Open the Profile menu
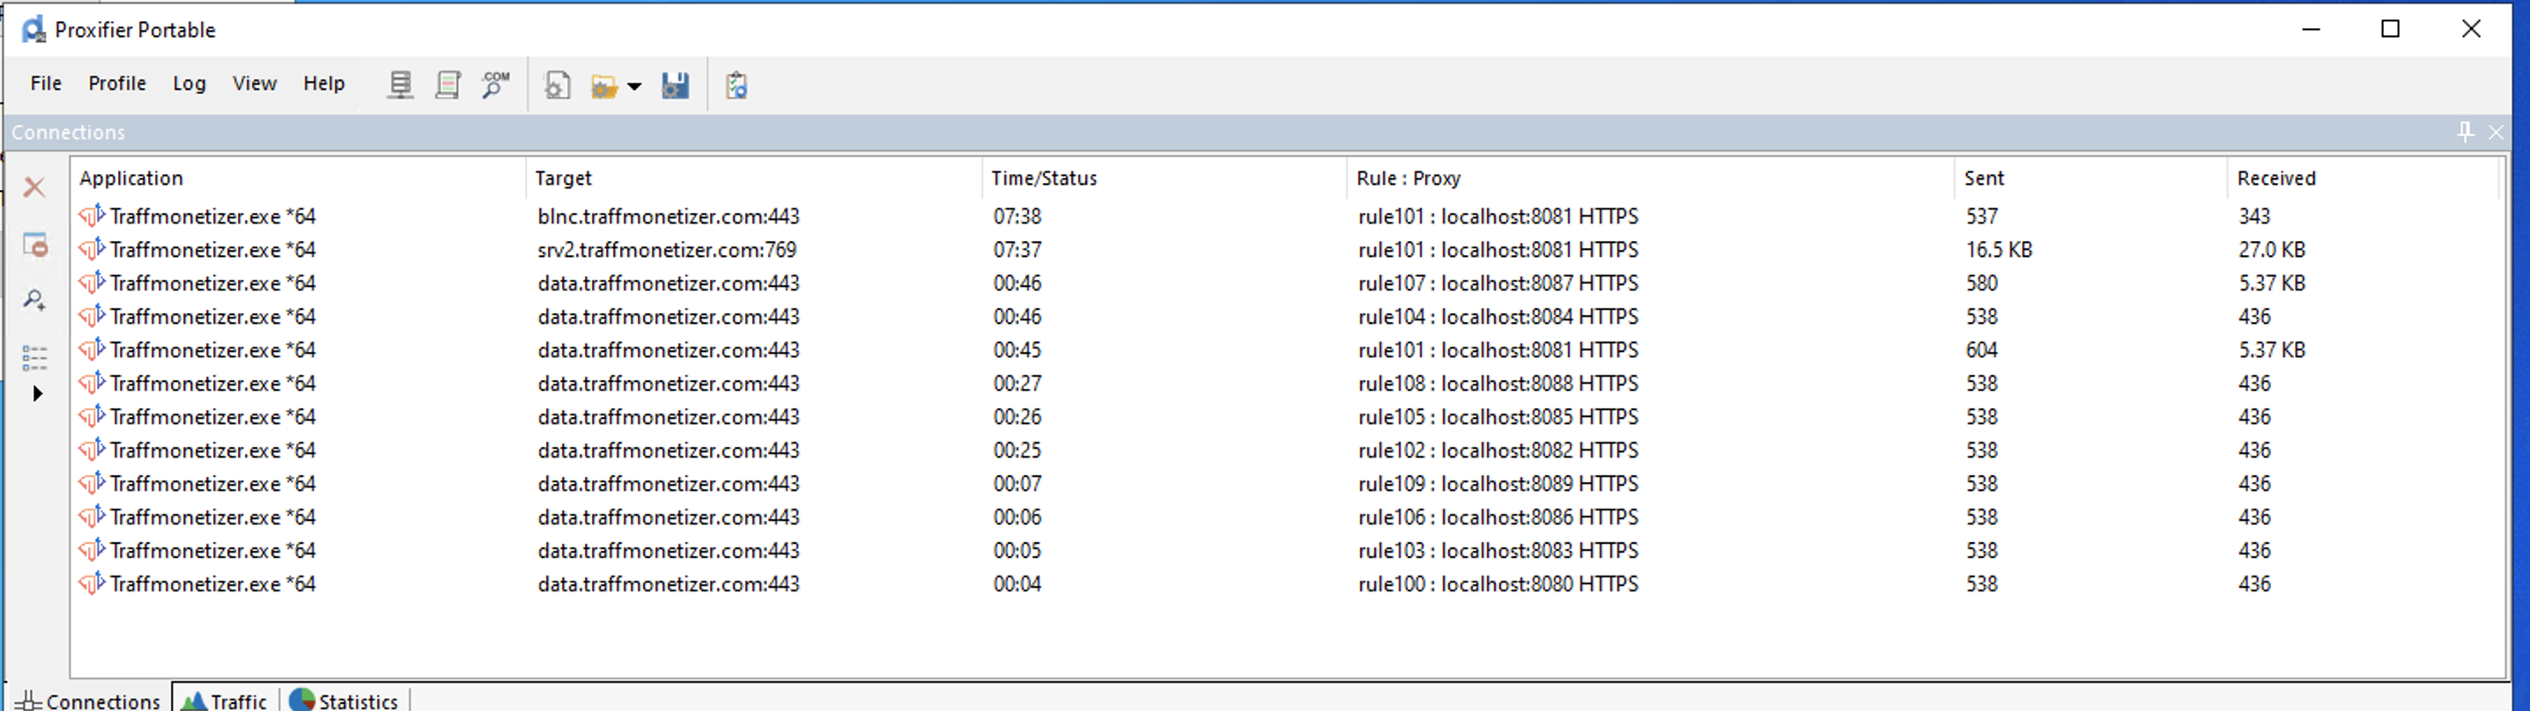Screen dimensions: 2530x711 [117, 84]
